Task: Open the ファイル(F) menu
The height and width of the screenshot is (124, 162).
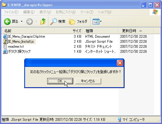Action: (11, 12)
